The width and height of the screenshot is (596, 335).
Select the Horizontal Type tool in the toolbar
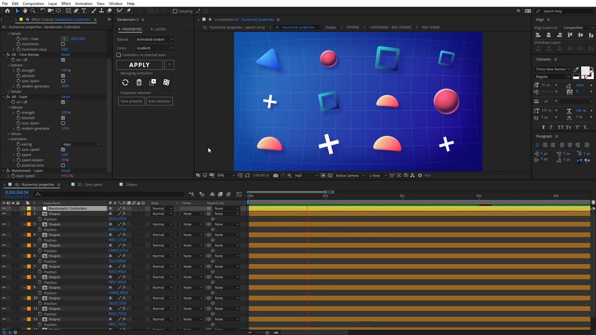[84, 11]
